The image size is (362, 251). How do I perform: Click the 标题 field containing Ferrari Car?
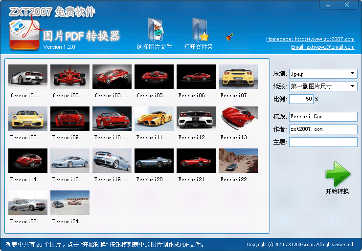(323, 116)
